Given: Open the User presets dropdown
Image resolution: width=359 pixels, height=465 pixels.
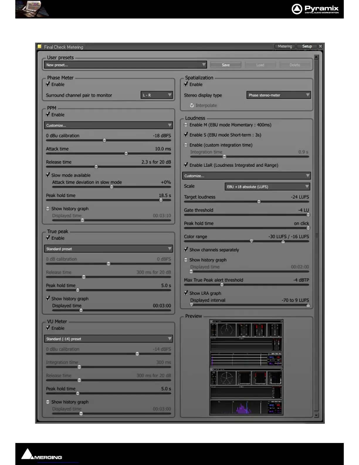Looking at the screenshot, I should pyautogui.click(x=126, y=65).
